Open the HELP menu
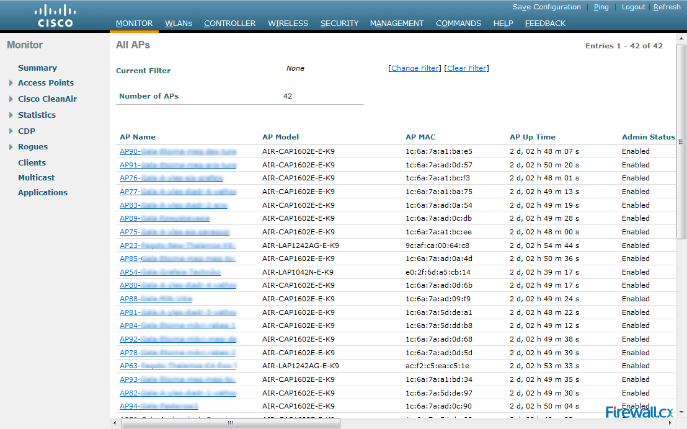The image size is (687, 429). click(503, 24)
